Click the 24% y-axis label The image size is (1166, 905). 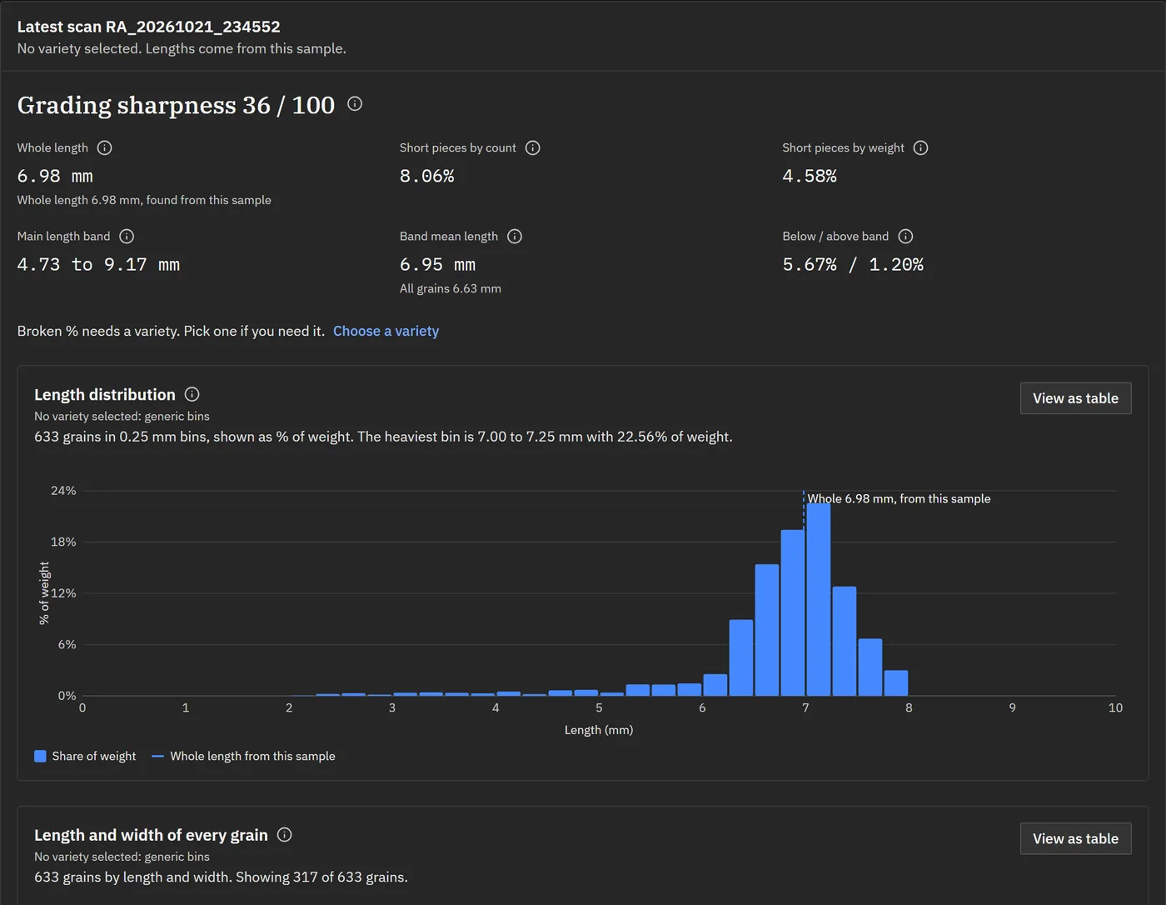pyautogui.click(x=63, y=491)
